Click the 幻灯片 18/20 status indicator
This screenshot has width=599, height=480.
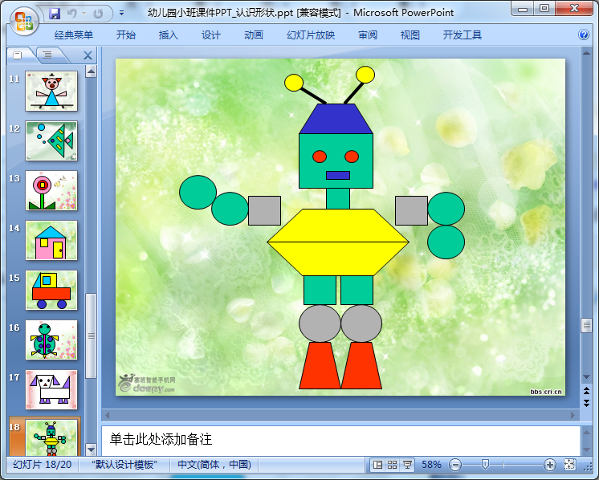pyautogui.click(x=43, y=465)
